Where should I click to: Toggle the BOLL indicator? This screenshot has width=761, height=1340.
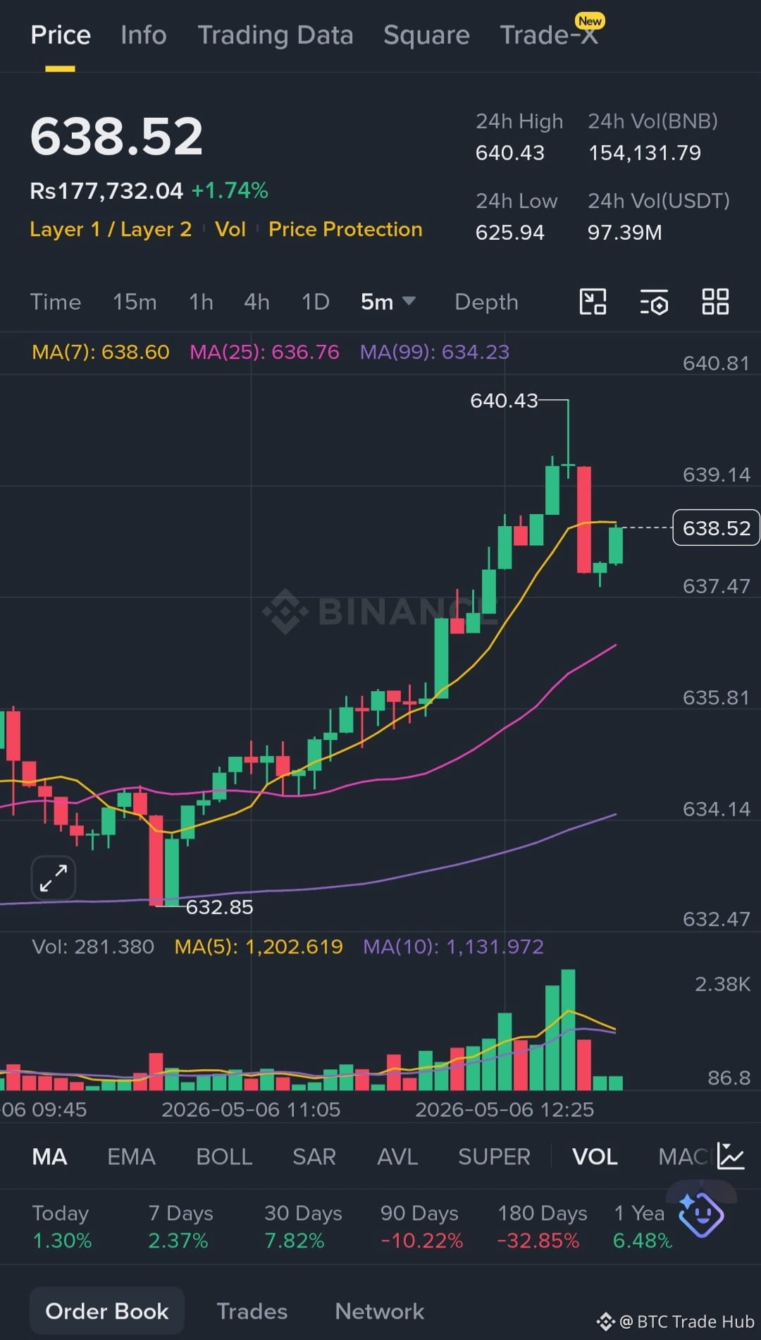click(224, 1157)
